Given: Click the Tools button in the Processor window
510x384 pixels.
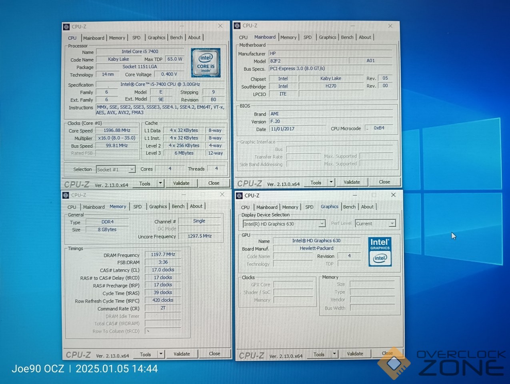Looking at the screenshot, I should point(145,184).
